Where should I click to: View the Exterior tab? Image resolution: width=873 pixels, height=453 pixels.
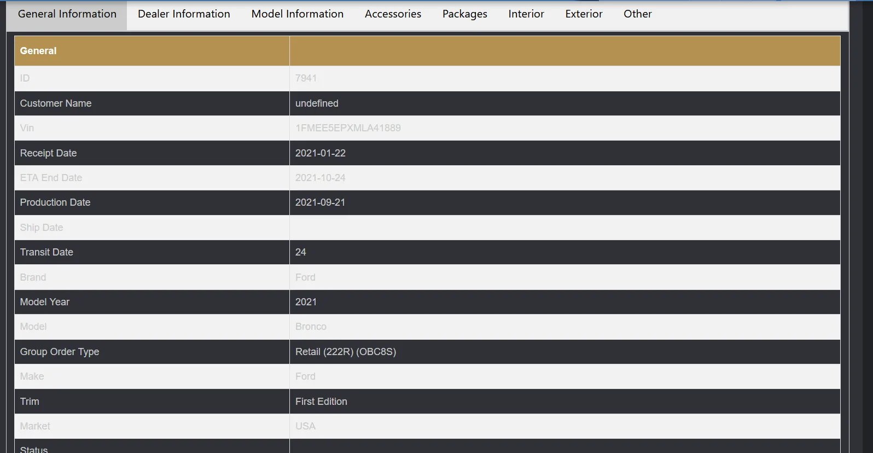tap(584, 14)
